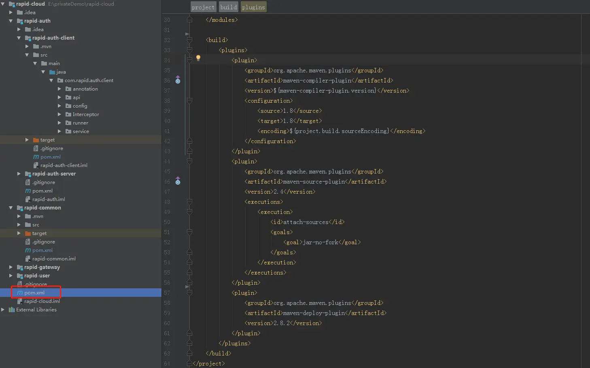
Task: Click the gutter marker beside maven-compiler-plugin line
Action: click(178, 80)
